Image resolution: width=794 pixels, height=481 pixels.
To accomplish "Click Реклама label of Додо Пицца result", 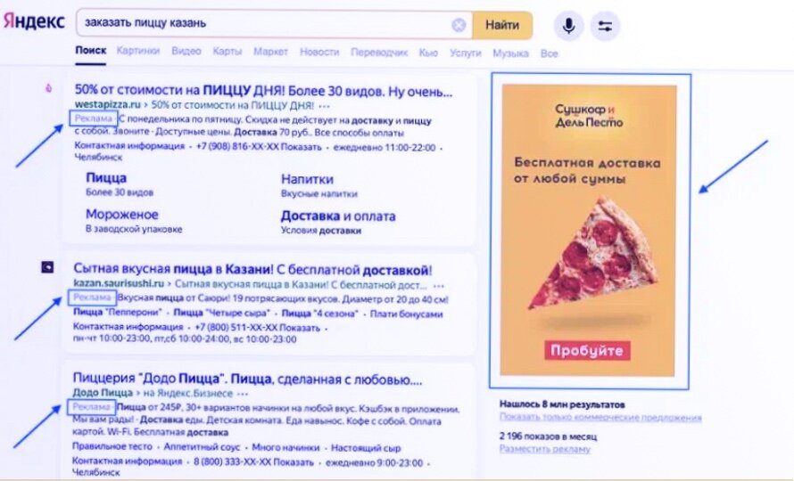I will tap(91, 407).
